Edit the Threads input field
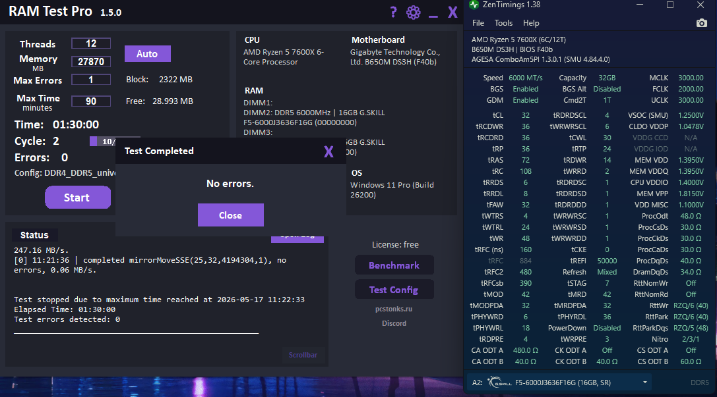Image resolution: width=717 pixels, height=397 pixels. pyautogui.click(x=91, y=43)
